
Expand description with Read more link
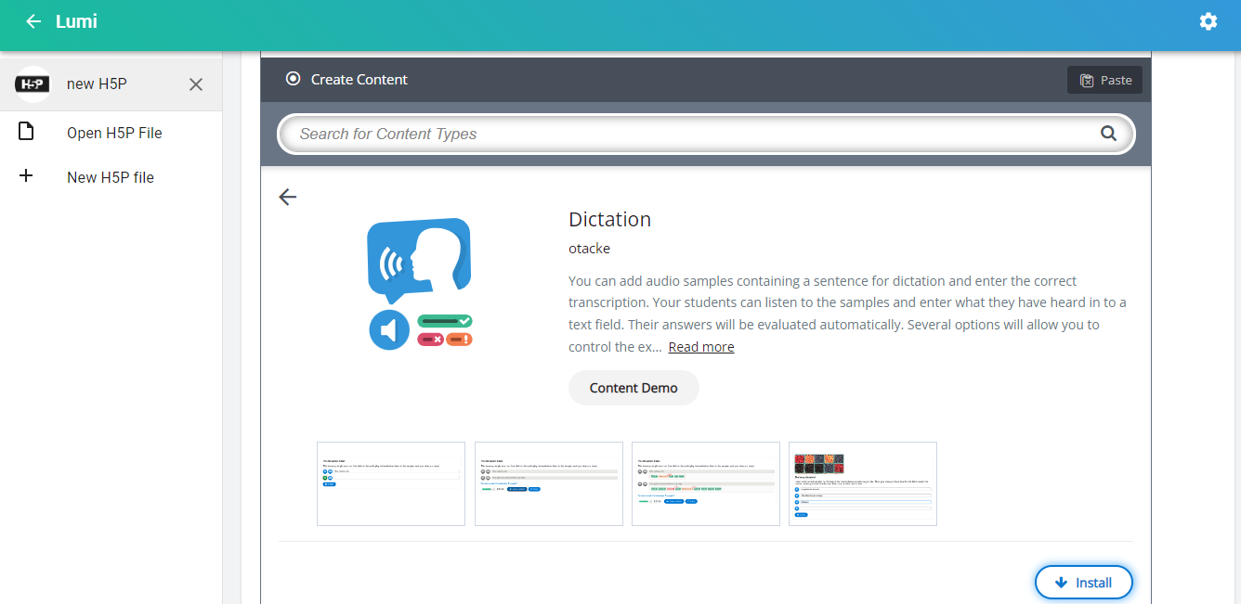point(700,347)
